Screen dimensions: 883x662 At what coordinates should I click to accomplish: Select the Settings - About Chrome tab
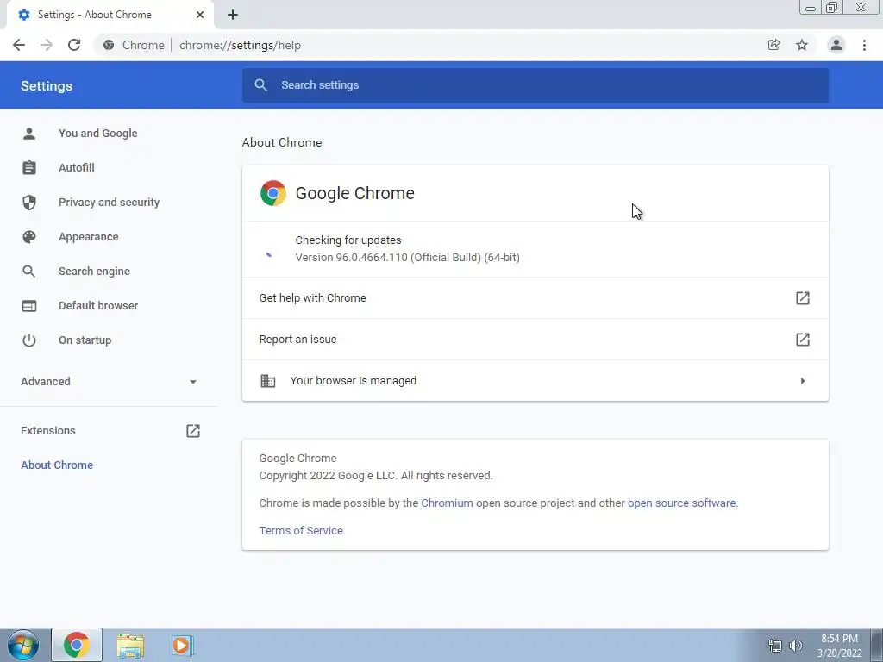click(110, 15)
